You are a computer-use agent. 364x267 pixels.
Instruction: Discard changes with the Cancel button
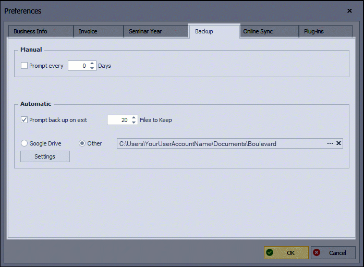coord(333,252)
